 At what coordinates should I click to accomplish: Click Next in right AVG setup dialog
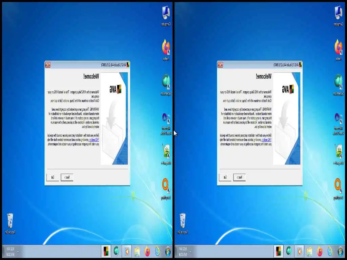tap(240, 177)
